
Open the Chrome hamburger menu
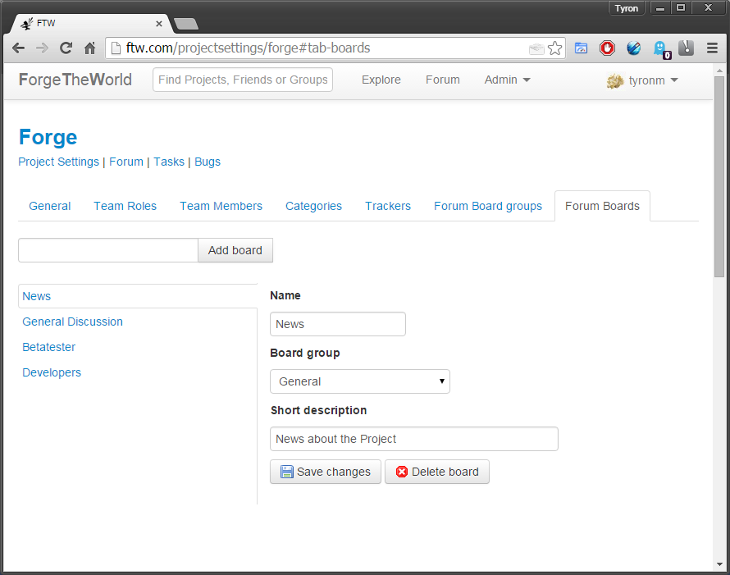tap(712, 48)
